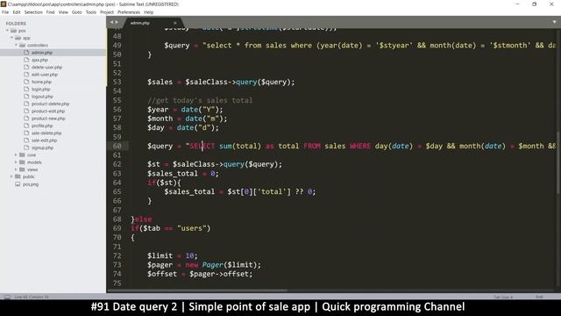
Task: Open product-edit.php from the sidebar
Action: pyautogui.click(x=48, y=111)
